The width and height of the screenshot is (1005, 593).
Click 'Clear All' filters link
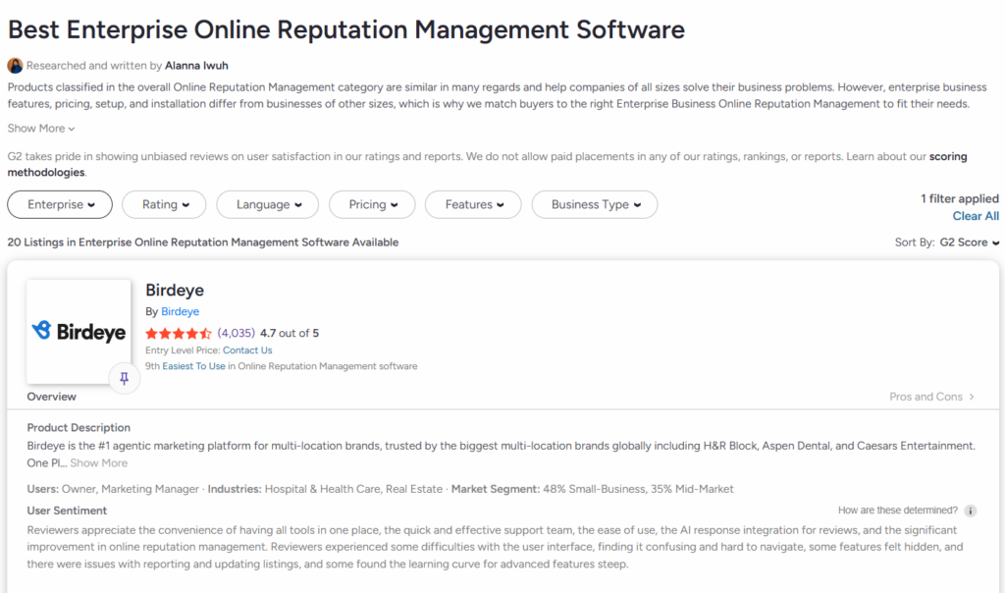976,216
